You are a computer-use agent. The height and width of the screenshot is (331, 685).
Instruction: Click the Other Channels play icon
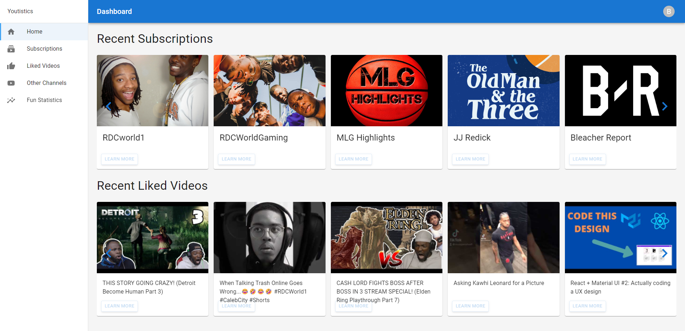(11, 83)
